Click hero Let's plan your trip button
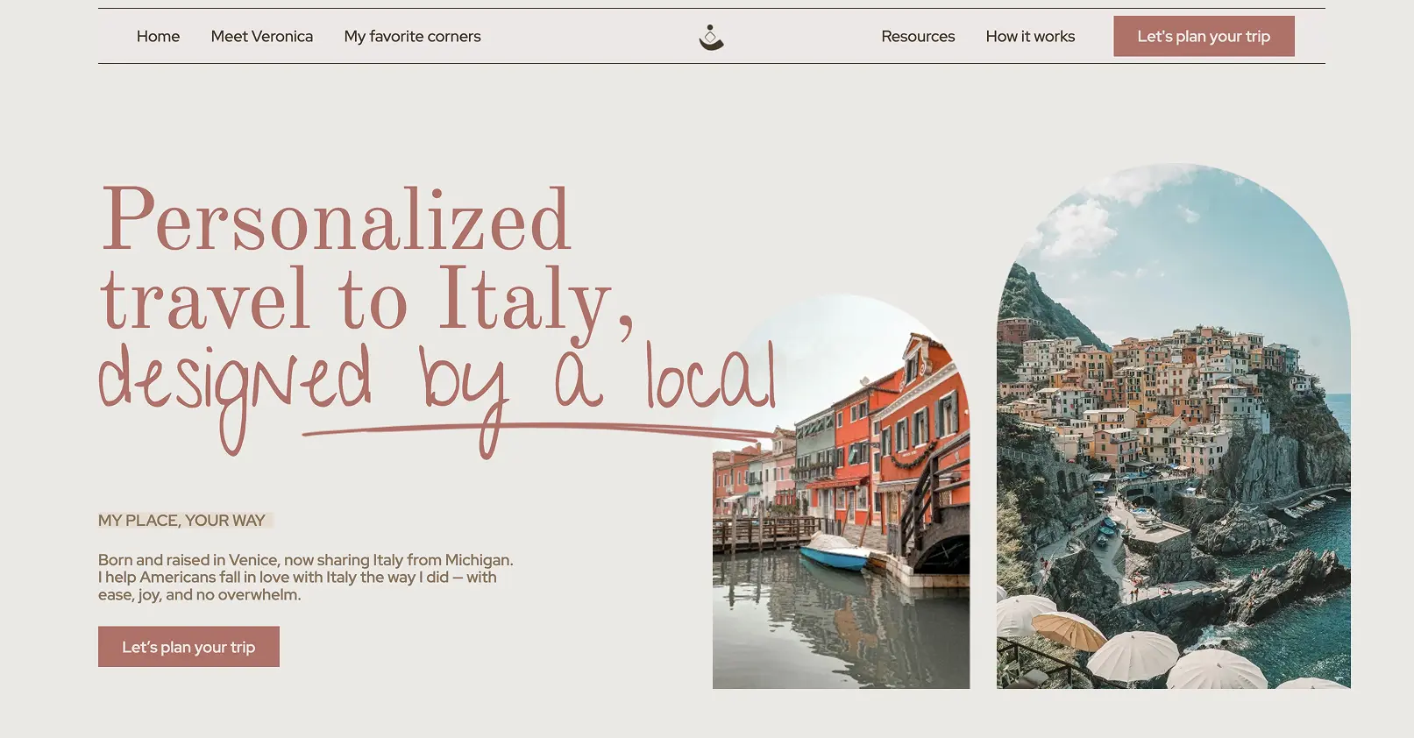Viewport: 1414px width, 738px height. tap(188, 647)
